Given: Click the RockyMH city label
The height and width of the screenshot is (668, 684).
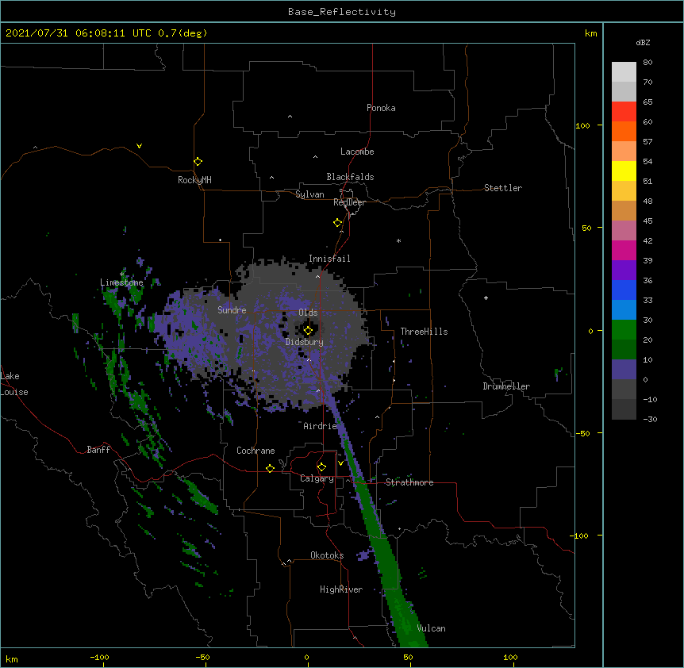Looking at the screenshot, I should (194, 180).
